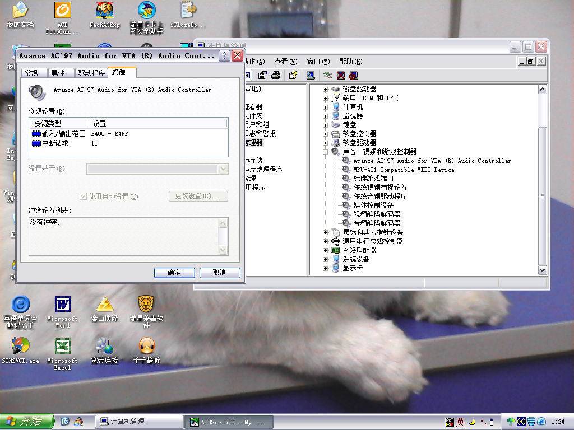Switch to the 驱动程序 tab

click(91, 73)
